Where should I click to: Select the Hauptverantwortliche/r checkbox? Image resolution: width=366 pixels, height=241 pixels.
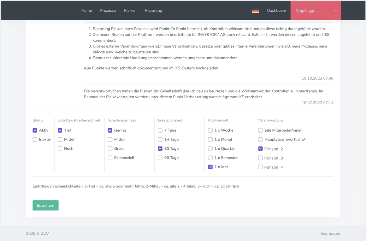pos(261,139)
